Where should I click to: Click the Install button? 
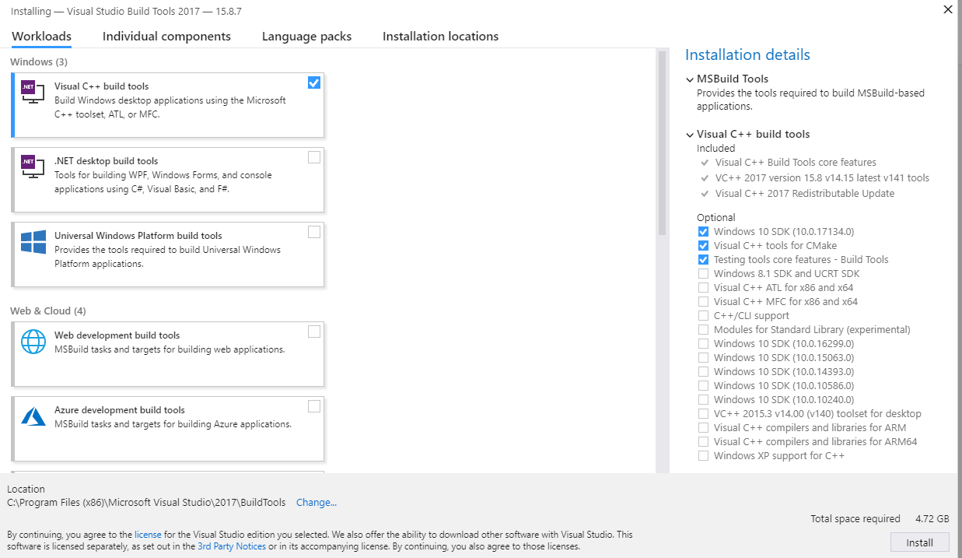coord(920,542)
